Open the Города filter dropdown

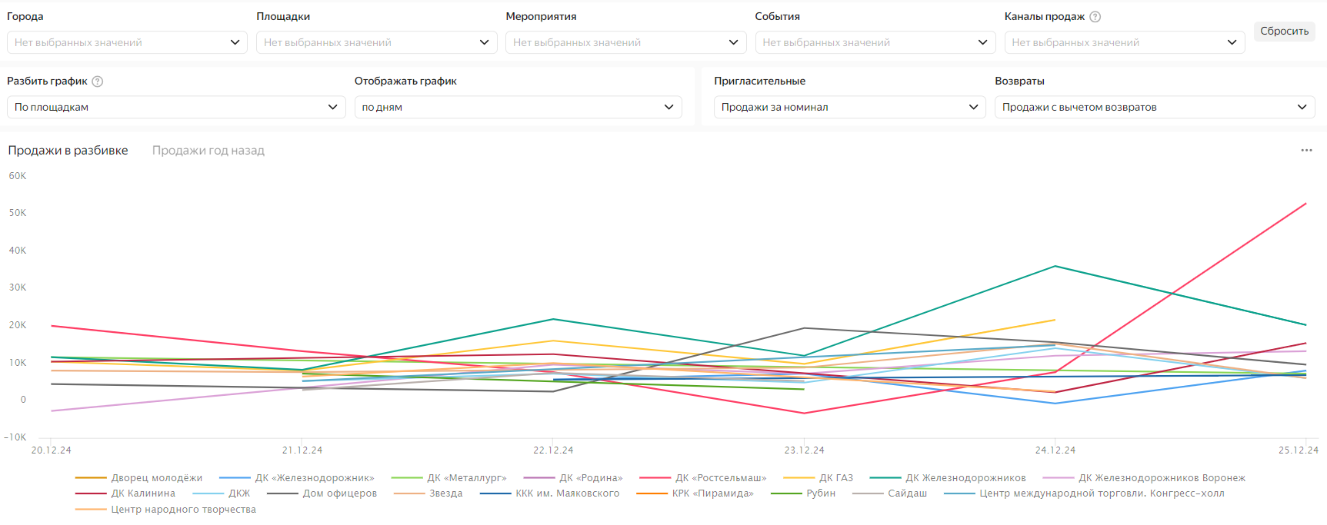click(127, 42)
